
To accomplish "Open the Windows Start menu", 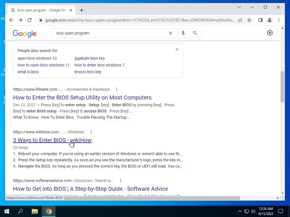I will tap(7, 211).
